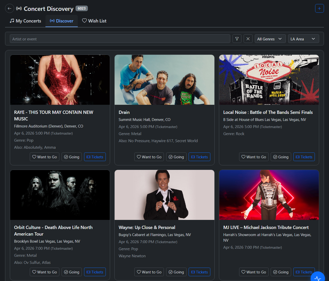Click the back arrow button
The height and width of the screenshot is (281, 329).
(x=10, y=8)
